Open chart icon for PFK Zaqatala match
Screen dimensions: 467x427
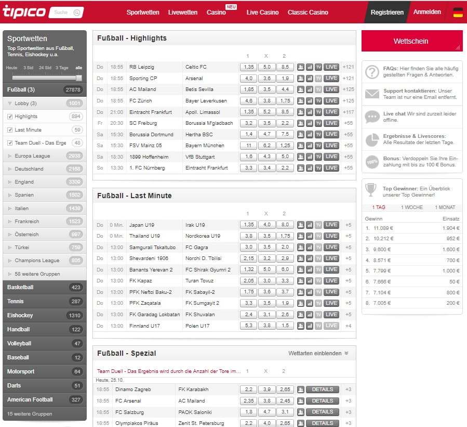point(310,303)
